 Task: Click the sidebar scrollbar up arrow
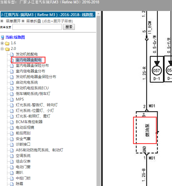pos(98,14)
